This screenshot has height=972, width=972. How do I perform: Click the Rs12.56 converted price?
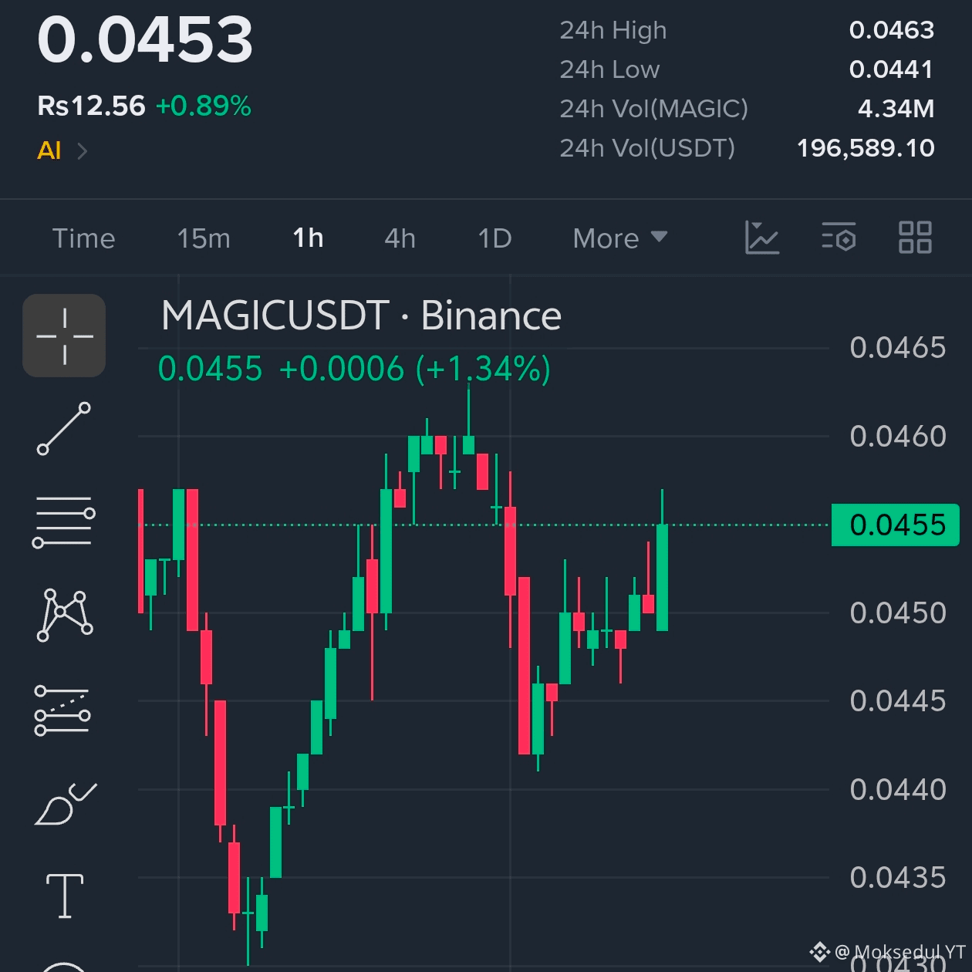[91, 106]
